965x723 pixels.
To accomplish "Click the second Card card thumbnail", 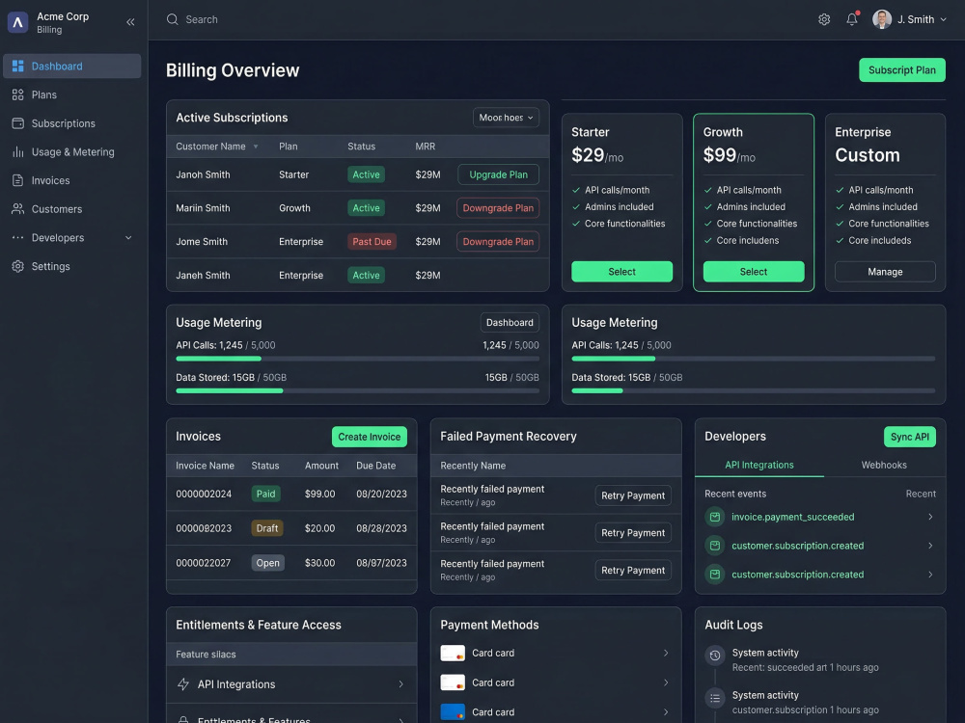I will tap(453, 683).
